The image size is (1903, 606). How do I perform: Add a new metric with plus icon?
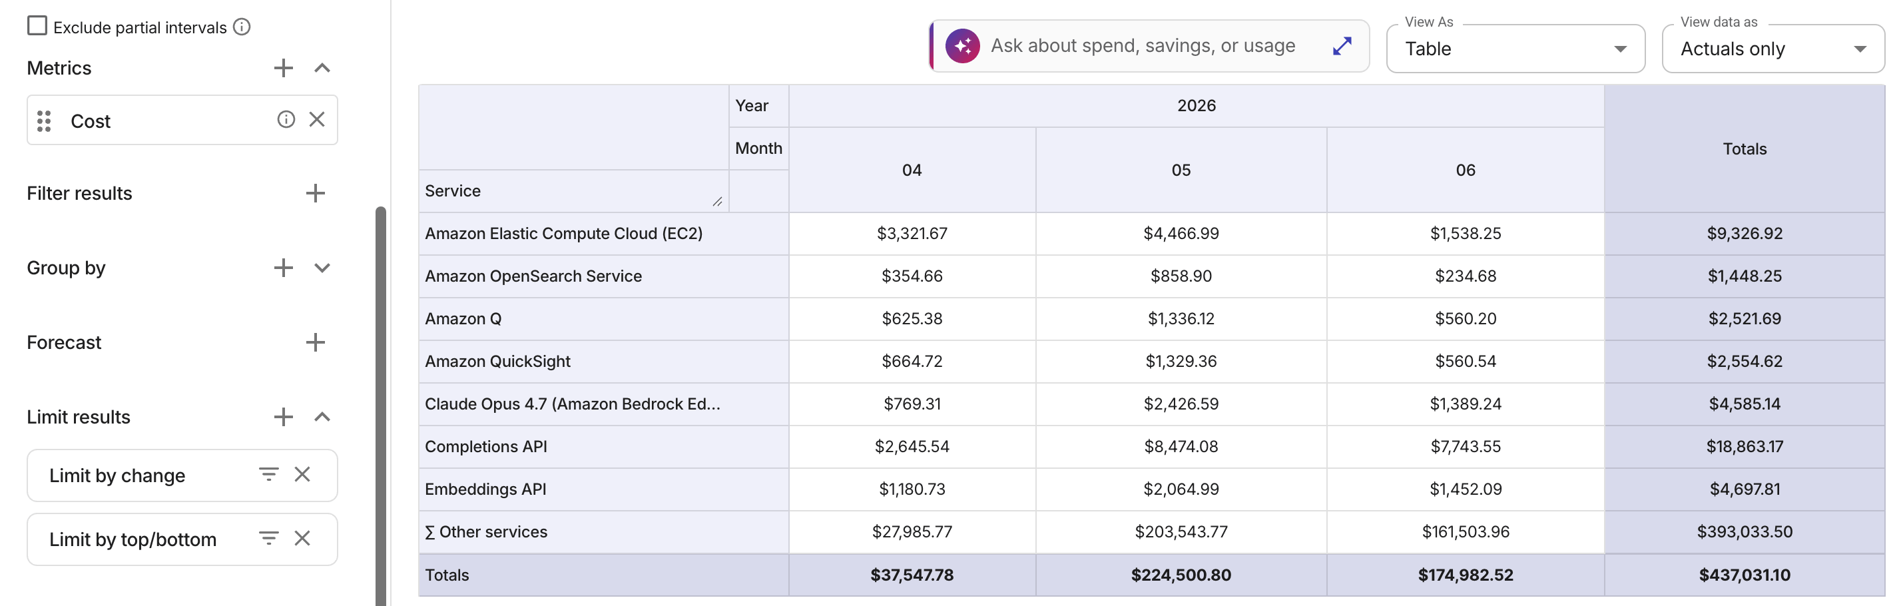[x=283, y=68]
